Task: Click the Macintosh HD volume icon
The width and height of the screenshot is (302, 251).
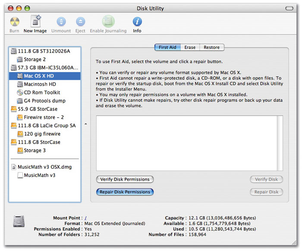Action: pos(20,84)
